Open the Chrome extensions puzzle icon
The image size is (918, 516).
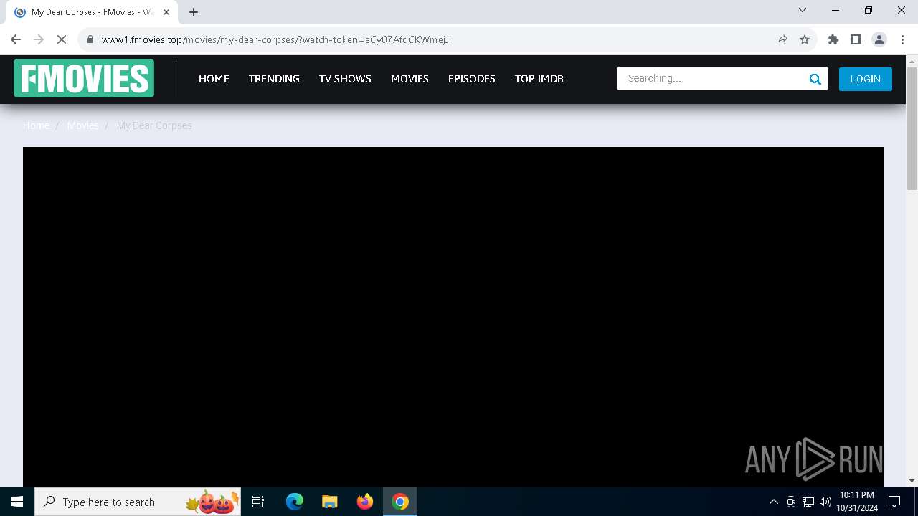point(833,39)
